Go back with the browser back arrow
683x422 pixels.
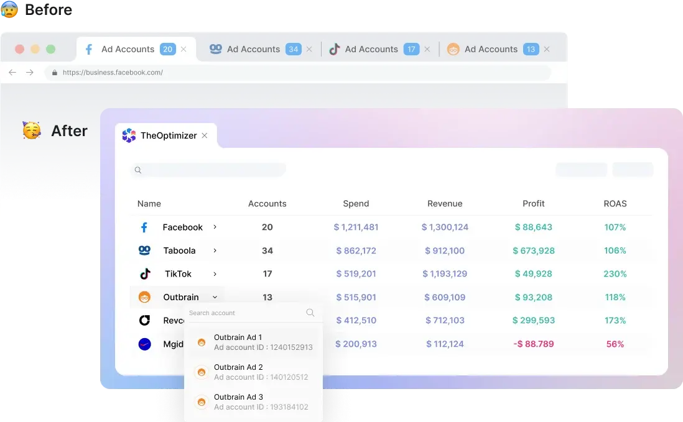[x=12, y=72]
